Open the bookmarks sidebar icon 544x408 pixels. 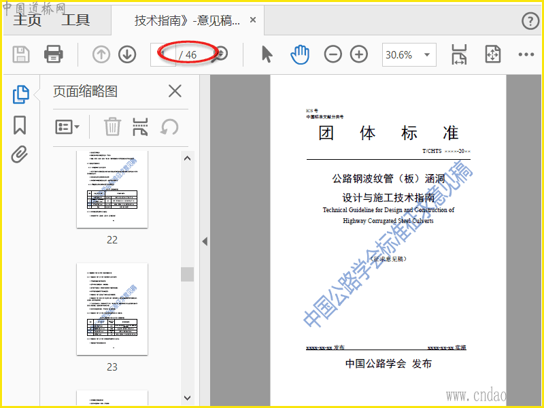pos(20,125)
